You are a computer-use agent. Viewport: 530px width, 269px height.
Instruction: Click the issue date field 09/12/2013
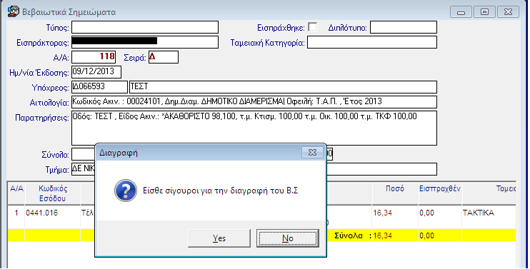96,72
